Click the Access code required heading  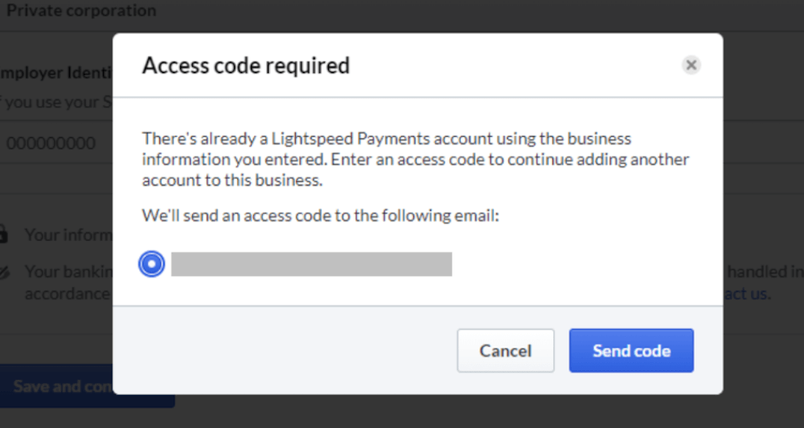(246, 66)
